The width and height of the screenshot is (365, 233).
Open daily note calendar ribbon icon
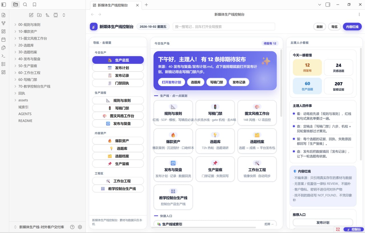[3, 40]
